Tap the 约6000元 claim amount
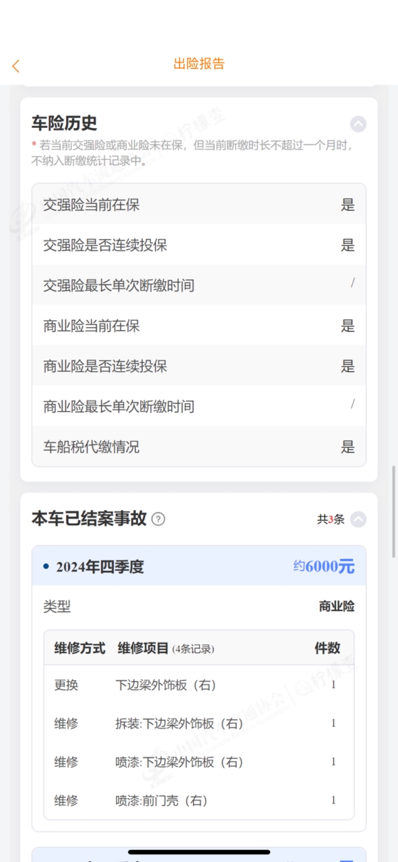 (324, 566)
